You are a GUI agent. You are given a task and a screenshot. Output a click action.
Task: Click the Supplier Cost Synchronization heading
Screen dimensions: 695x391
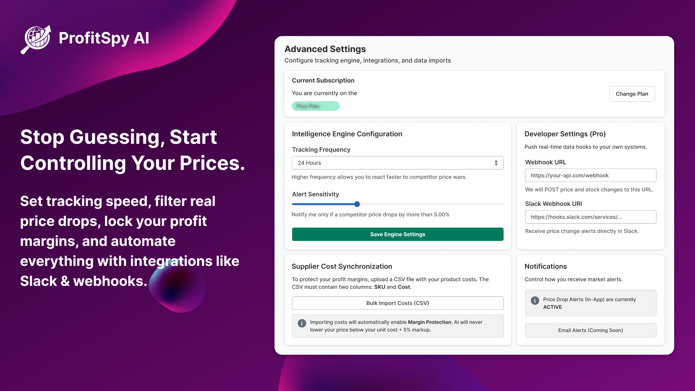(x=342, y=267)
